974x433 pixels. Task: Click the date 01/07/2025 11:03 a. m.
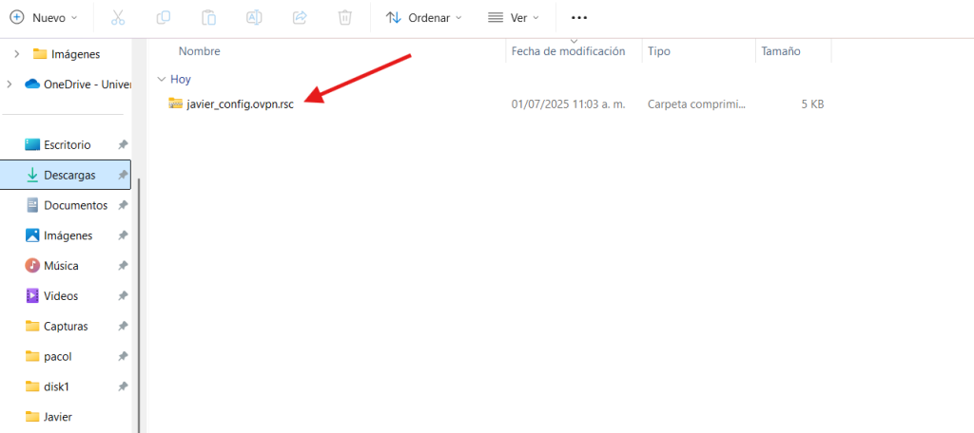(x=569, y=104)
